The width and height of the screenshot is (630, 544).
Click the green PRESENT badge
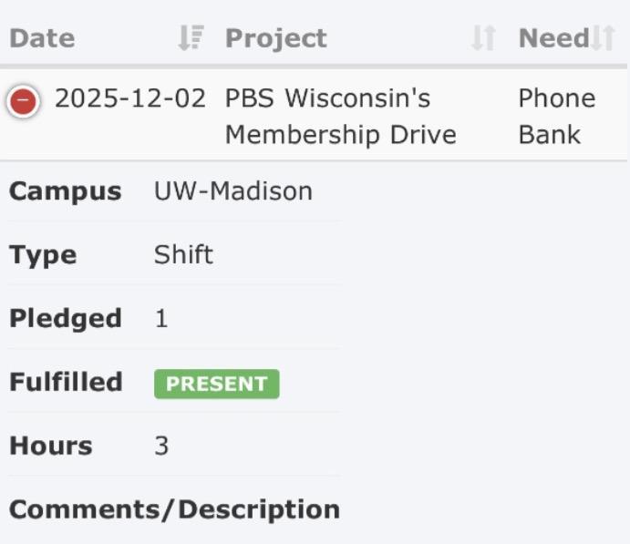[x=216, y=384]
